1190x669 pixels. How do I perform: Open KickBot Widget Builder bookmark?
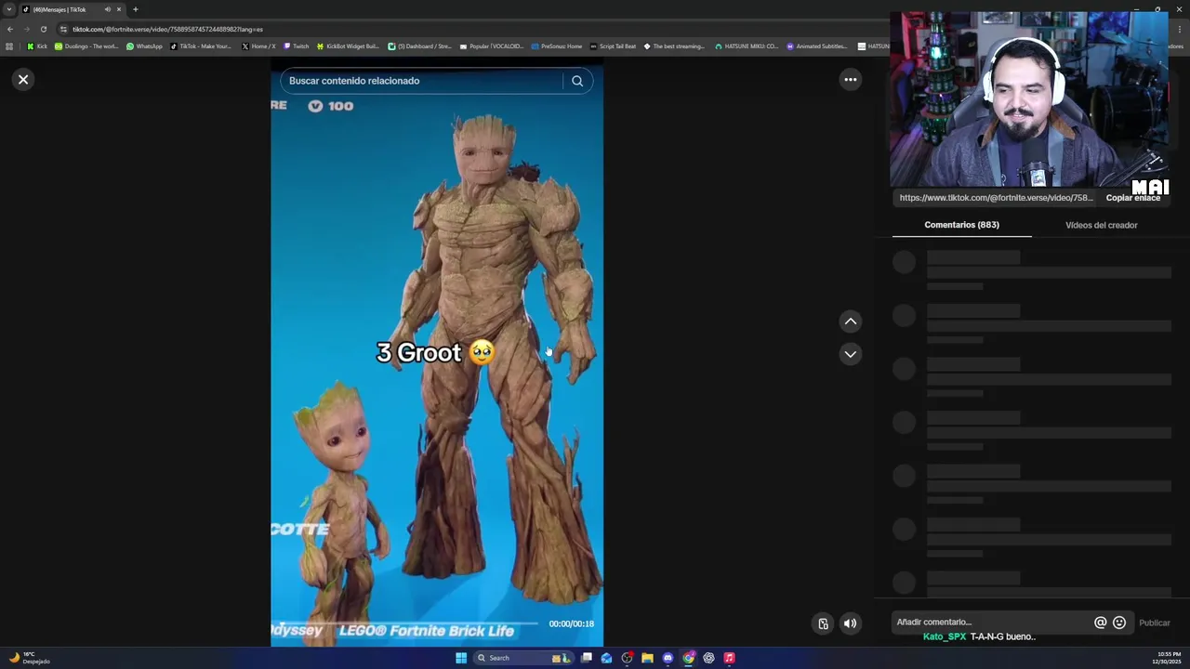(348, 46)
